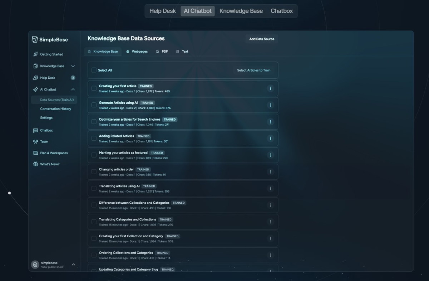Viewport: 429px width, 281px height.
Task: Select the Knowledge Base data source tab
Action: click(103, 52)
